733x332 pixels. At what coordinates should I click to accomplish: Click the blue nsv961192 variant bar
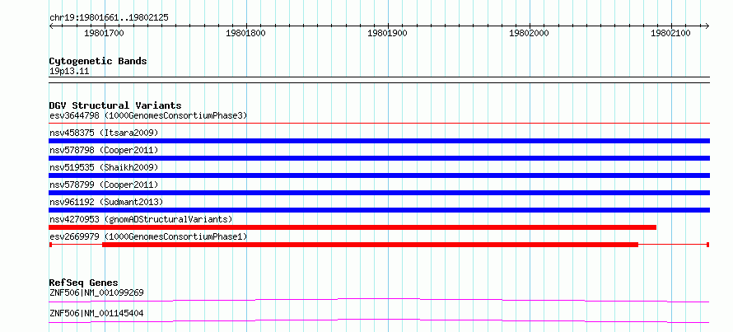(379, 210)
